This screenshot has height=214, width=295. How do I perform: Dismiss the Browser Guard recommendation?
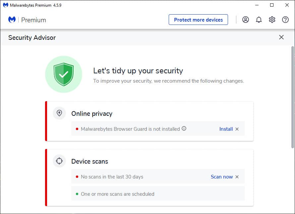tap(237, 129)
